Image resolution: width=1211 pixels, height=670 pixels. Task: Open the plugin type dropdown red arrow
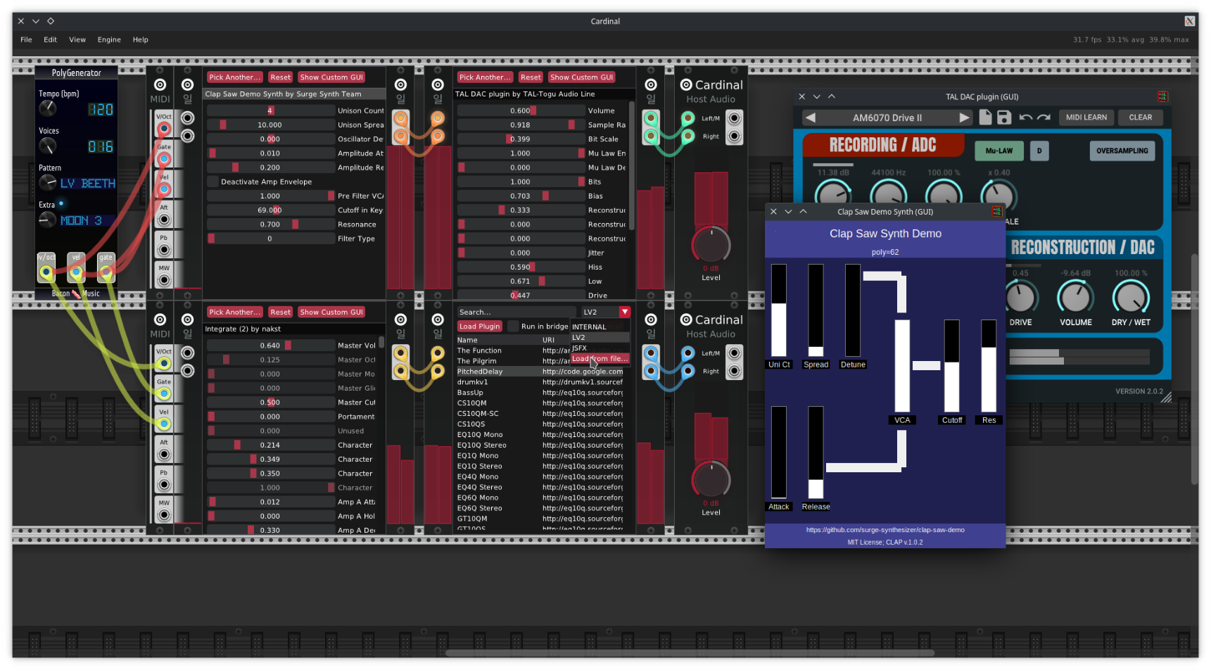[624, 312]
